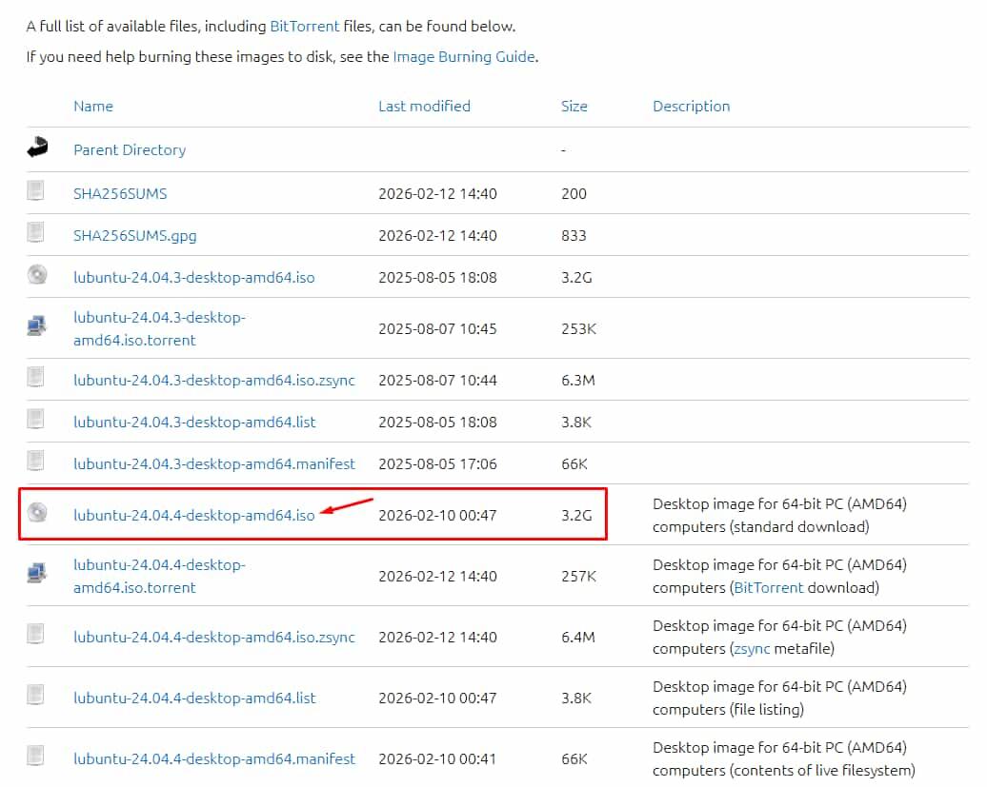Open the Image Burning Guide link
The image size is (987, 787).
464,57
